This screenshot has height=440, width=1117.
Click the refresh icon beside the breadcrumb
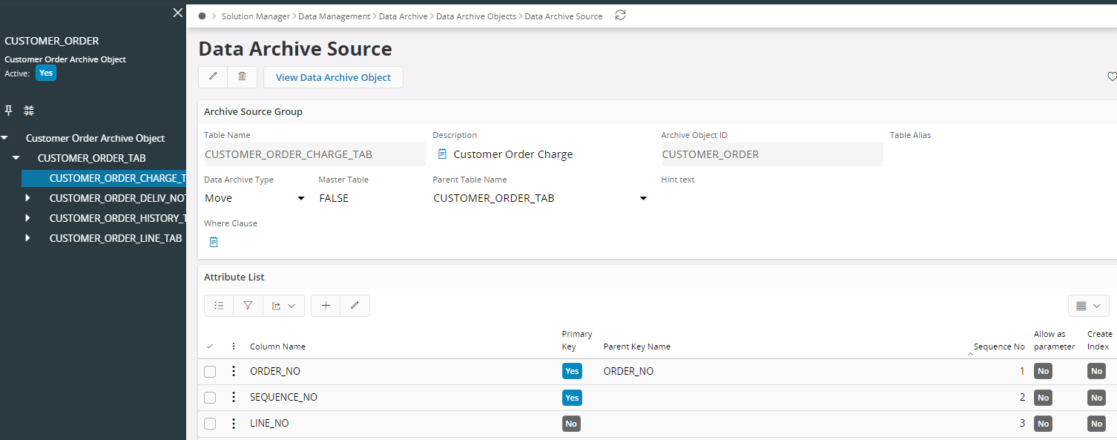[x=621, y=16]
